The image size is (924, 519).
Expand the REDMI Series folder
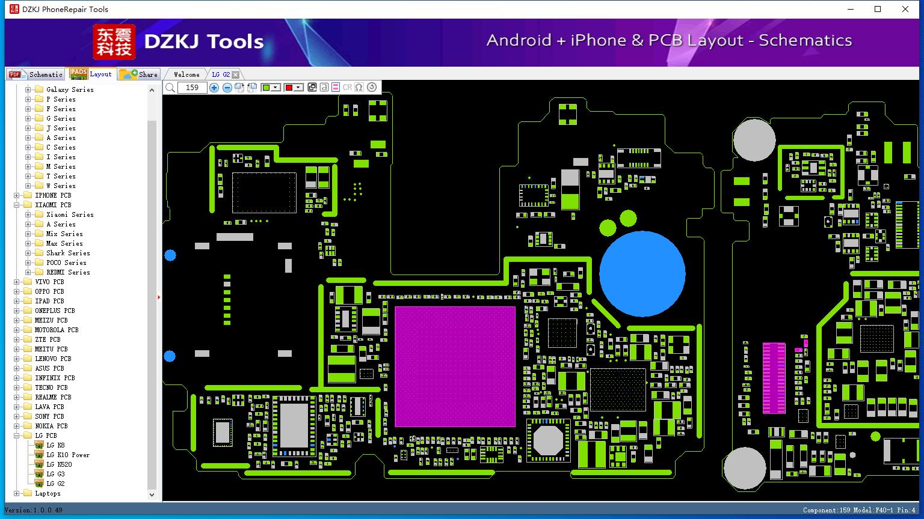28,272
